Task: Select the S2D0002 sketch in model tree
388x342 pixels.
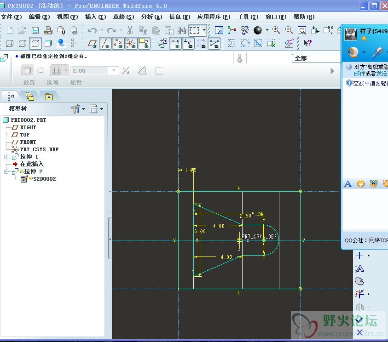Action: 45,179
